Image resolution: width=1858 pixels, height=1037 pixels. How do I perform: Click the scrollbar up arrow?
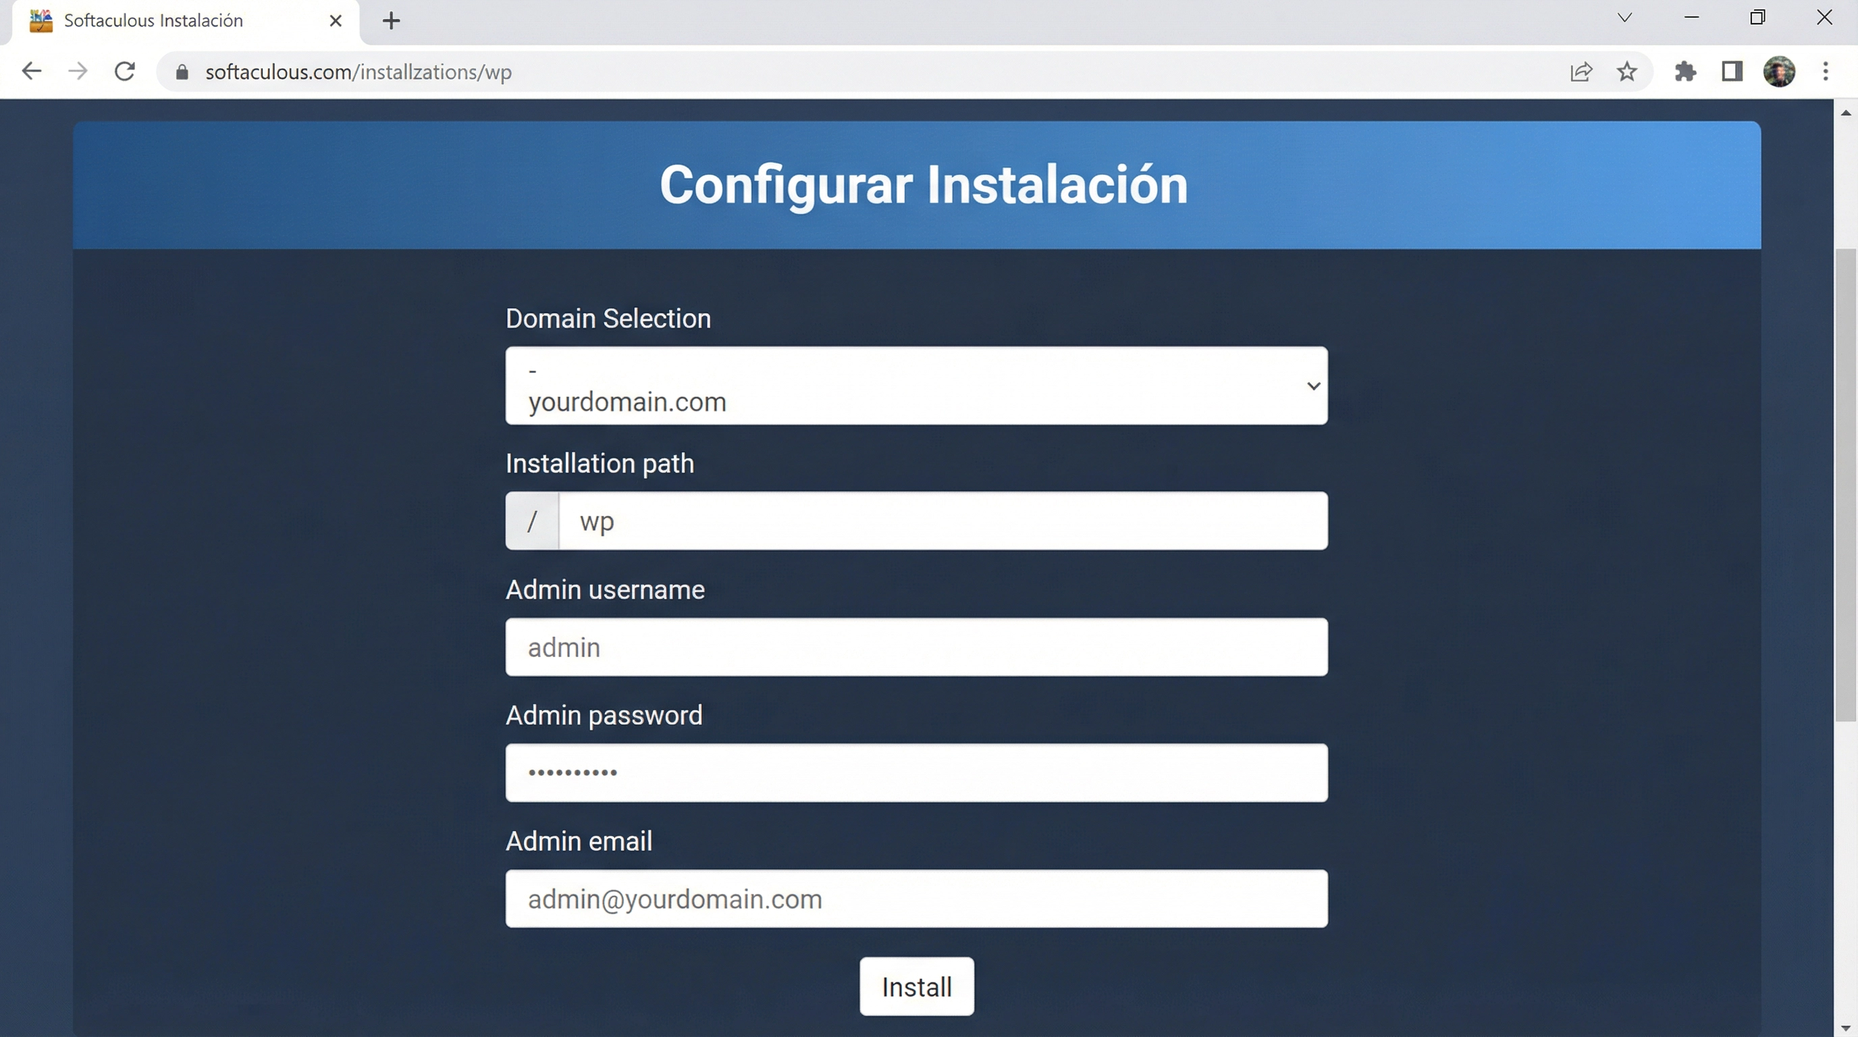[1845, 113]
